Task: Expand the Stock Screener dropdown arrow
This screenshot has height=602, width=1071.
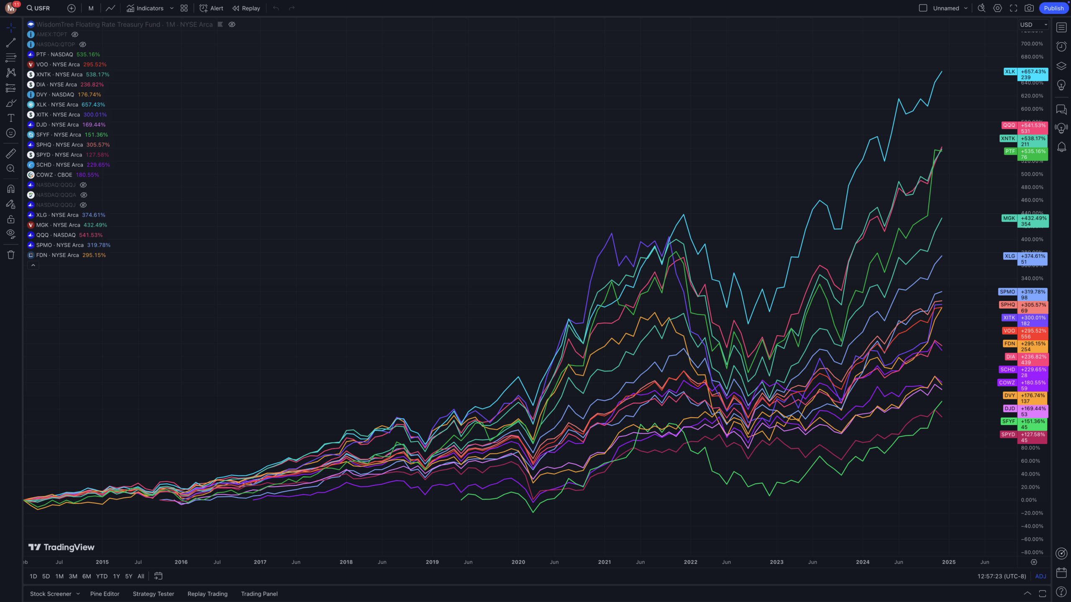Action: tap(78, 594)
